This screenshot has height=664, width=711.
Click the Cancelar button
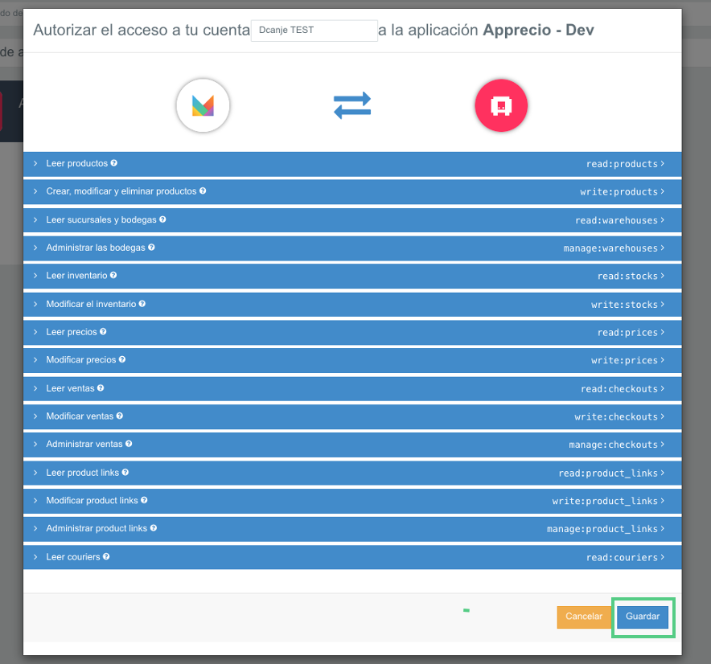coord(584,617)
